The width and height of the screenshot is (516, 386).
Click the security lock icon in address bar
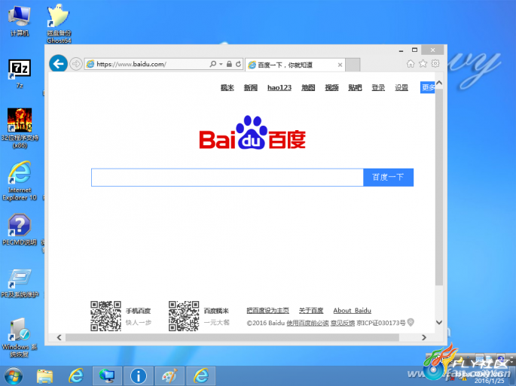point(229,64)
